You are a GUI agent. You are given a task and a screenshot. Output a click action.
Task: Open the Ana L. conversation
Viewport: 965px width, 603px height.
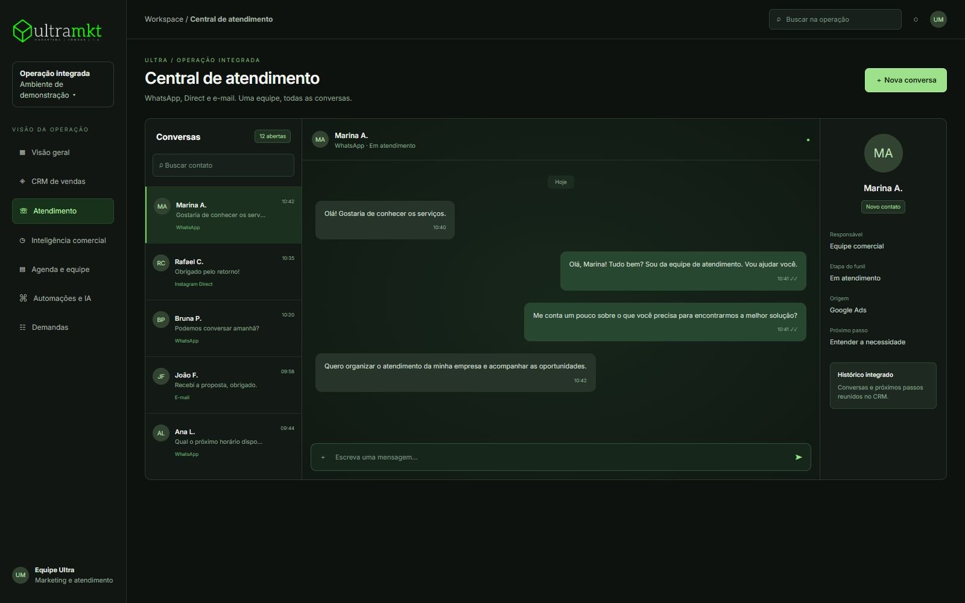click(x=224, y=442)
